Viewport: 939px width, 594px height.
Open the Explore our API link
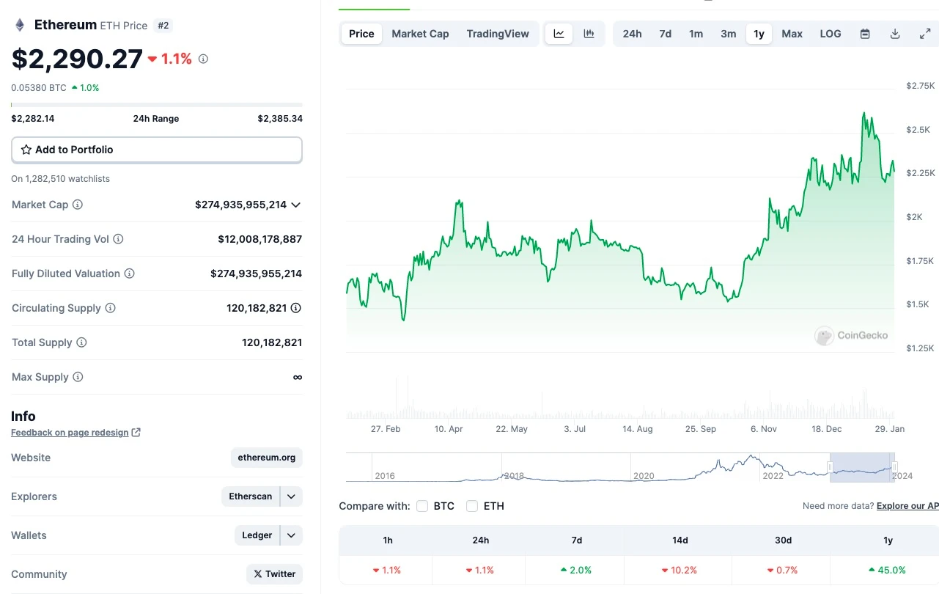pyautogui.click(x=907, y=506)
